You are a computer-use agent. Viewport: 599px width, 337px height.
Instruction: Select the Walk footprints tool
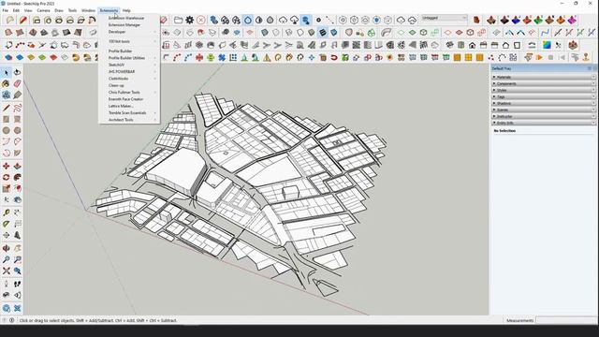(x=17, y=284)
